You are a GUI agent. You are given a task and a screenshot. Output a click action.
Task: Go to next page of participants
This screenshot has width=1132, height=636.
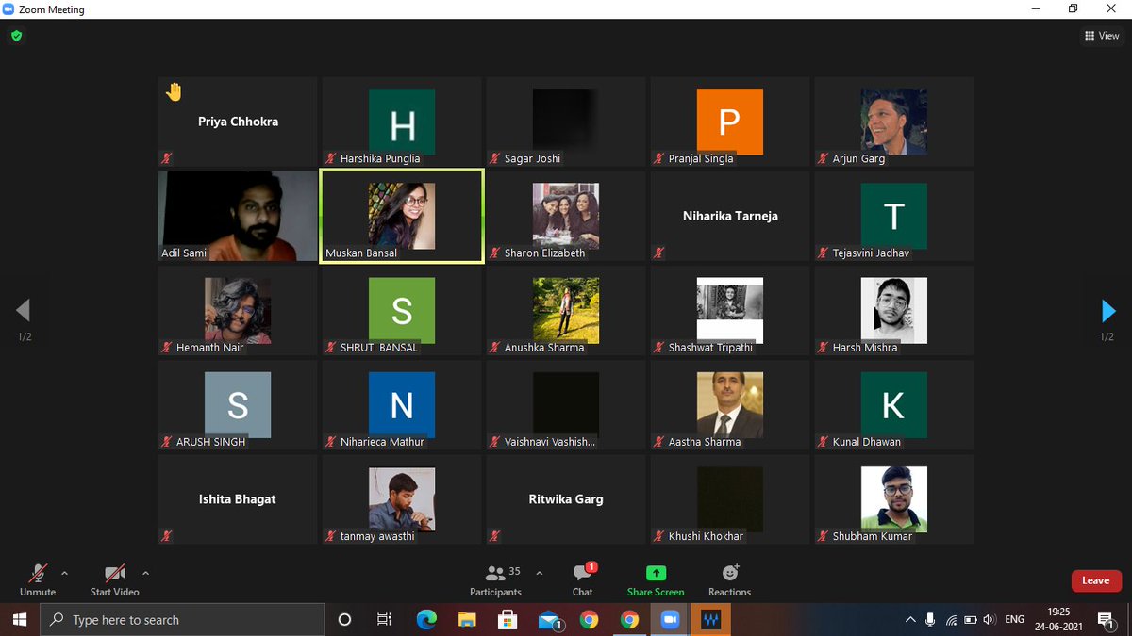(x=1108, y=311)
